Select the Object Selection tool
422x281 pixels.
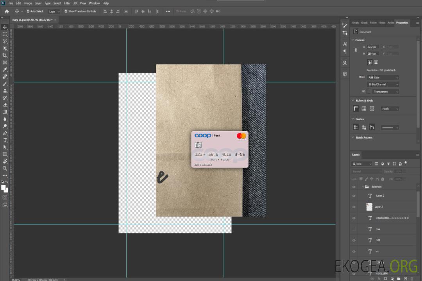pyautogui.click(x=5, y=48)
